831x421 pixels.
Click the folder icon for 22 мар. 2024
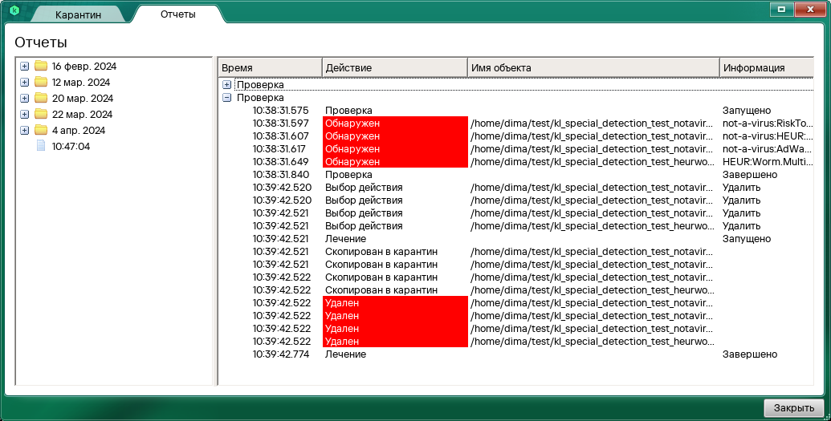point(41,114)
